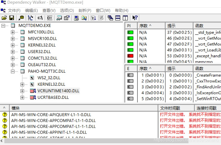Select VCRUNTIME140D.DLL in the tree
Screen dimensions: 221x145
(x=58, y=91)
